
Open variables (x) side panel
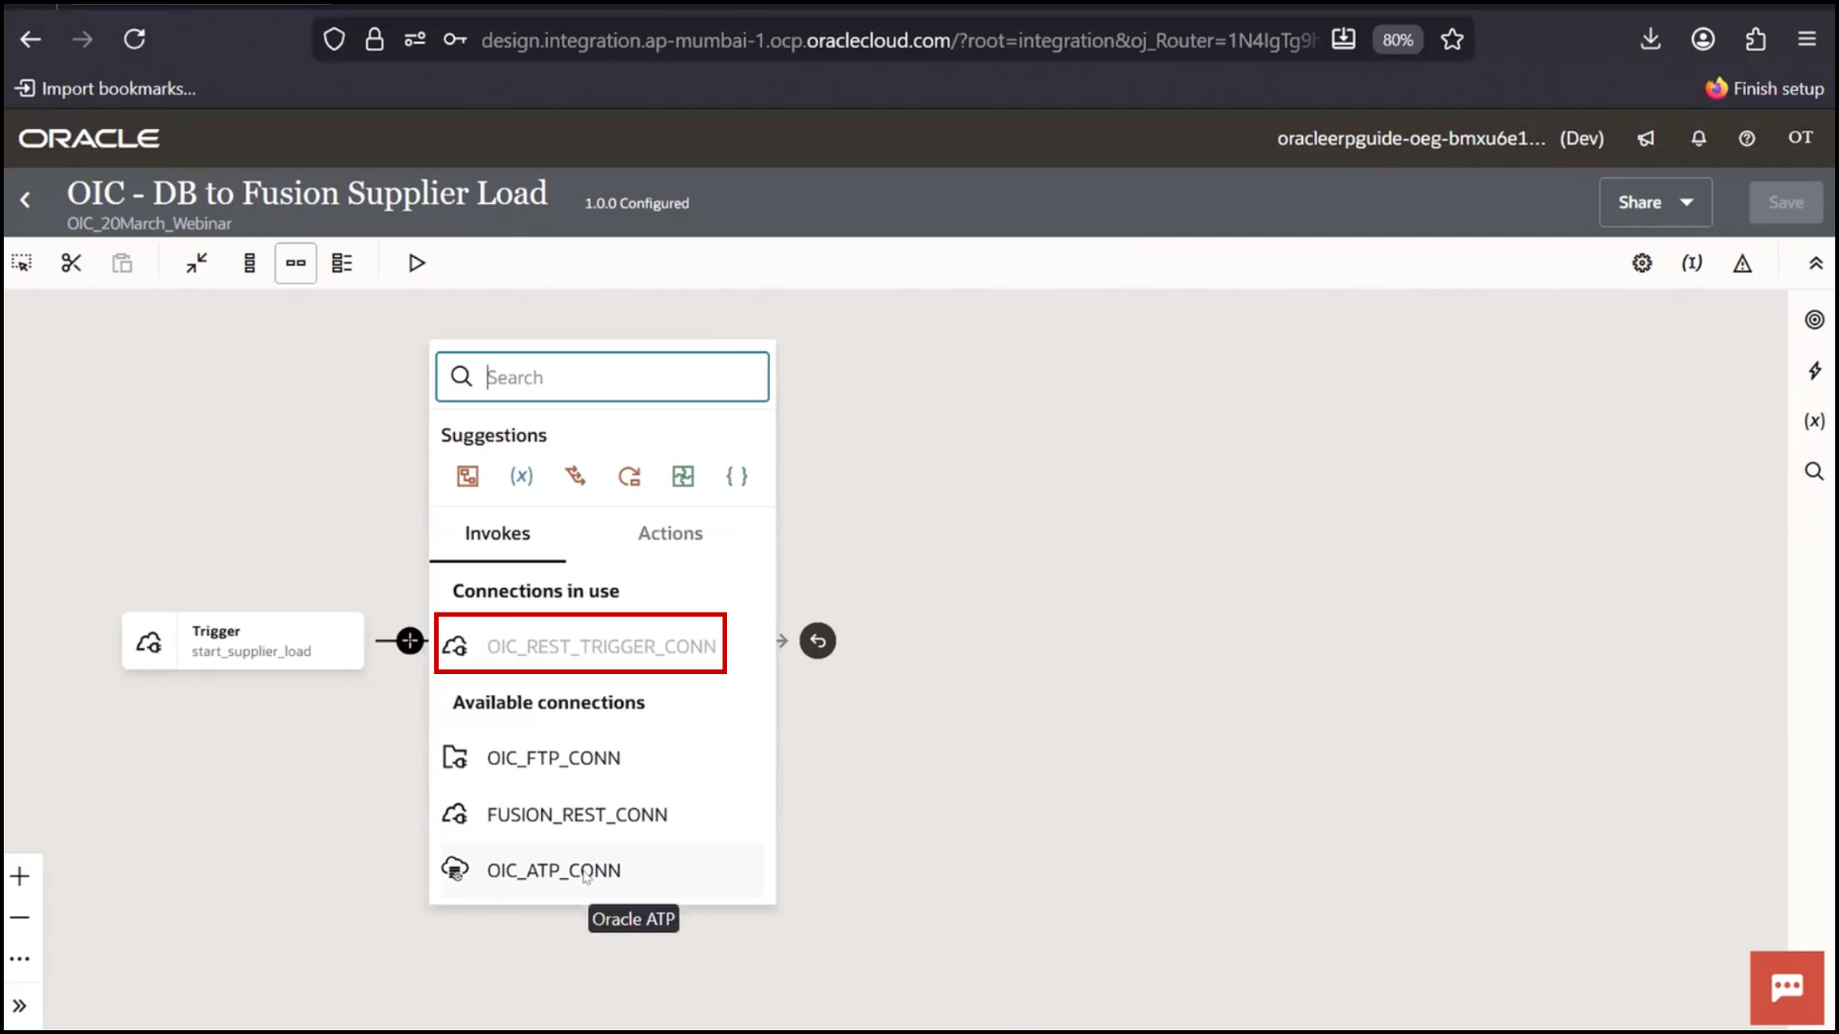pos(1814,420)
